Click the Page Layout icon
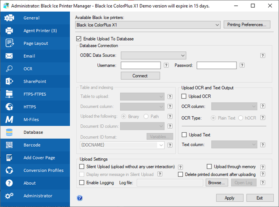The height and width of the screenshot is (207, 279). [9, 43]
